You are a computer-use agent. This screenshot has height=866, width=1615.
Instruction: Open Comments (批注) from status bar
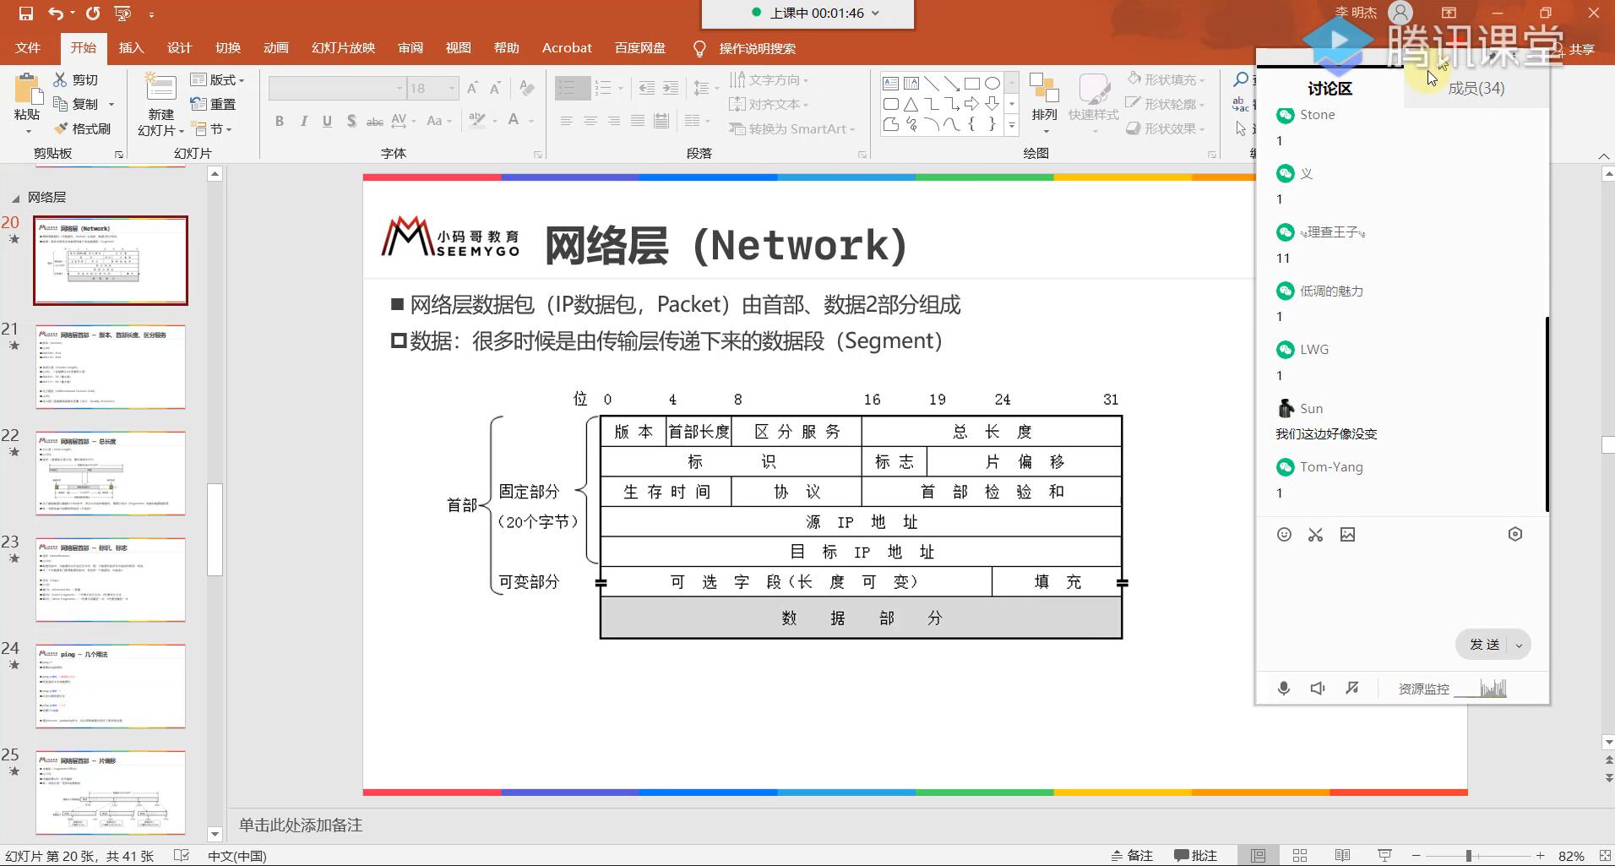pos(1196,855)
